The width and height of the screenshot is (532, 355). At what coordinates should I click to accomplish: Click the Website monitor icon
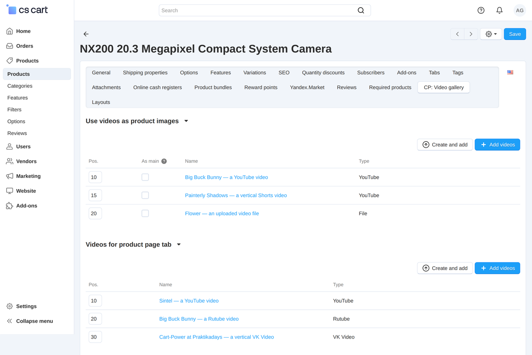point(10,191)
